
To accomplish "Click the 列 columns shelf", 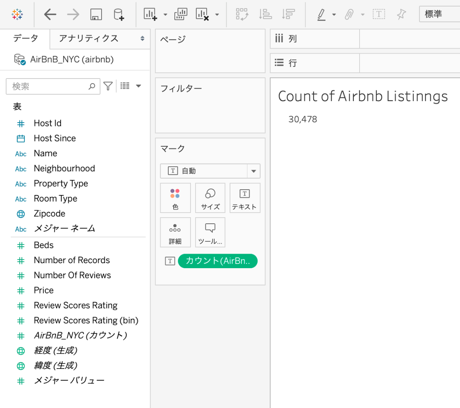I will coord(365,39).
